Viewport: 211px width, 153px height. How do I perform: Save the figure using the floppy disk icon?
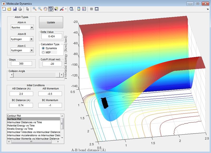pyautogui.click(x=15, y=9)
